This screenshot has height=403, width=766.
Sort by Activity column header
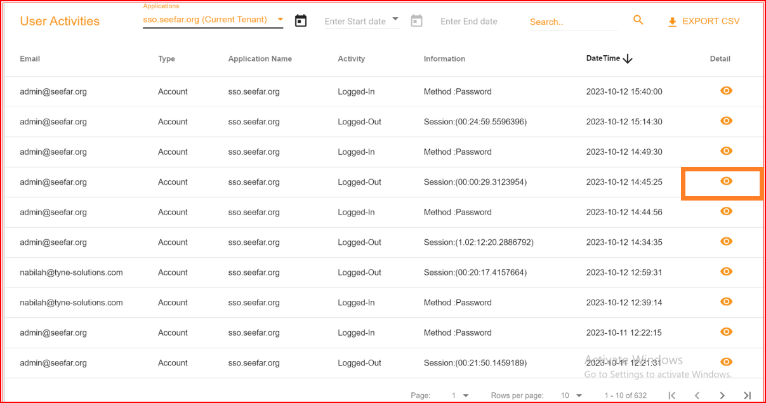coord(352,58)
